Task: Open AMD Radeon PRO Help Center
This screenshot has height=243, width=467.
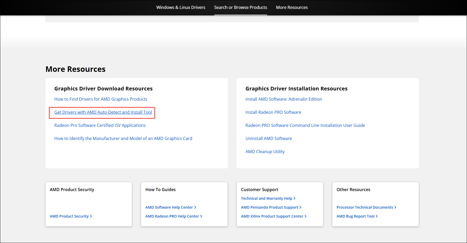Action: click(172, 216)
